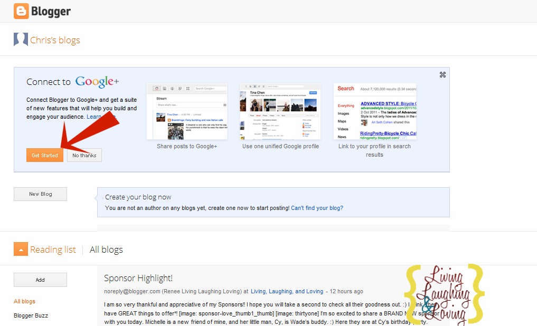Click the 12 hours ago timestamp
Viewport: 537px width, 326px height.
346,292
